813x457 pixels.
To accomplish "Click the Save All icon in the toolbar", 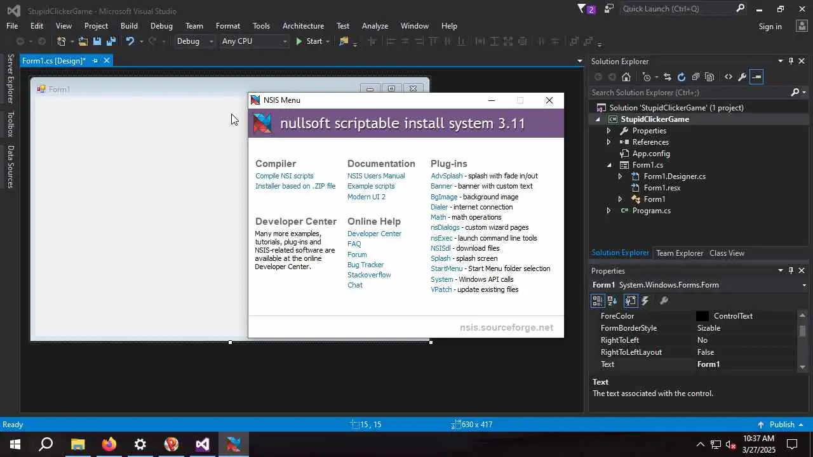I will click(111, 41).
